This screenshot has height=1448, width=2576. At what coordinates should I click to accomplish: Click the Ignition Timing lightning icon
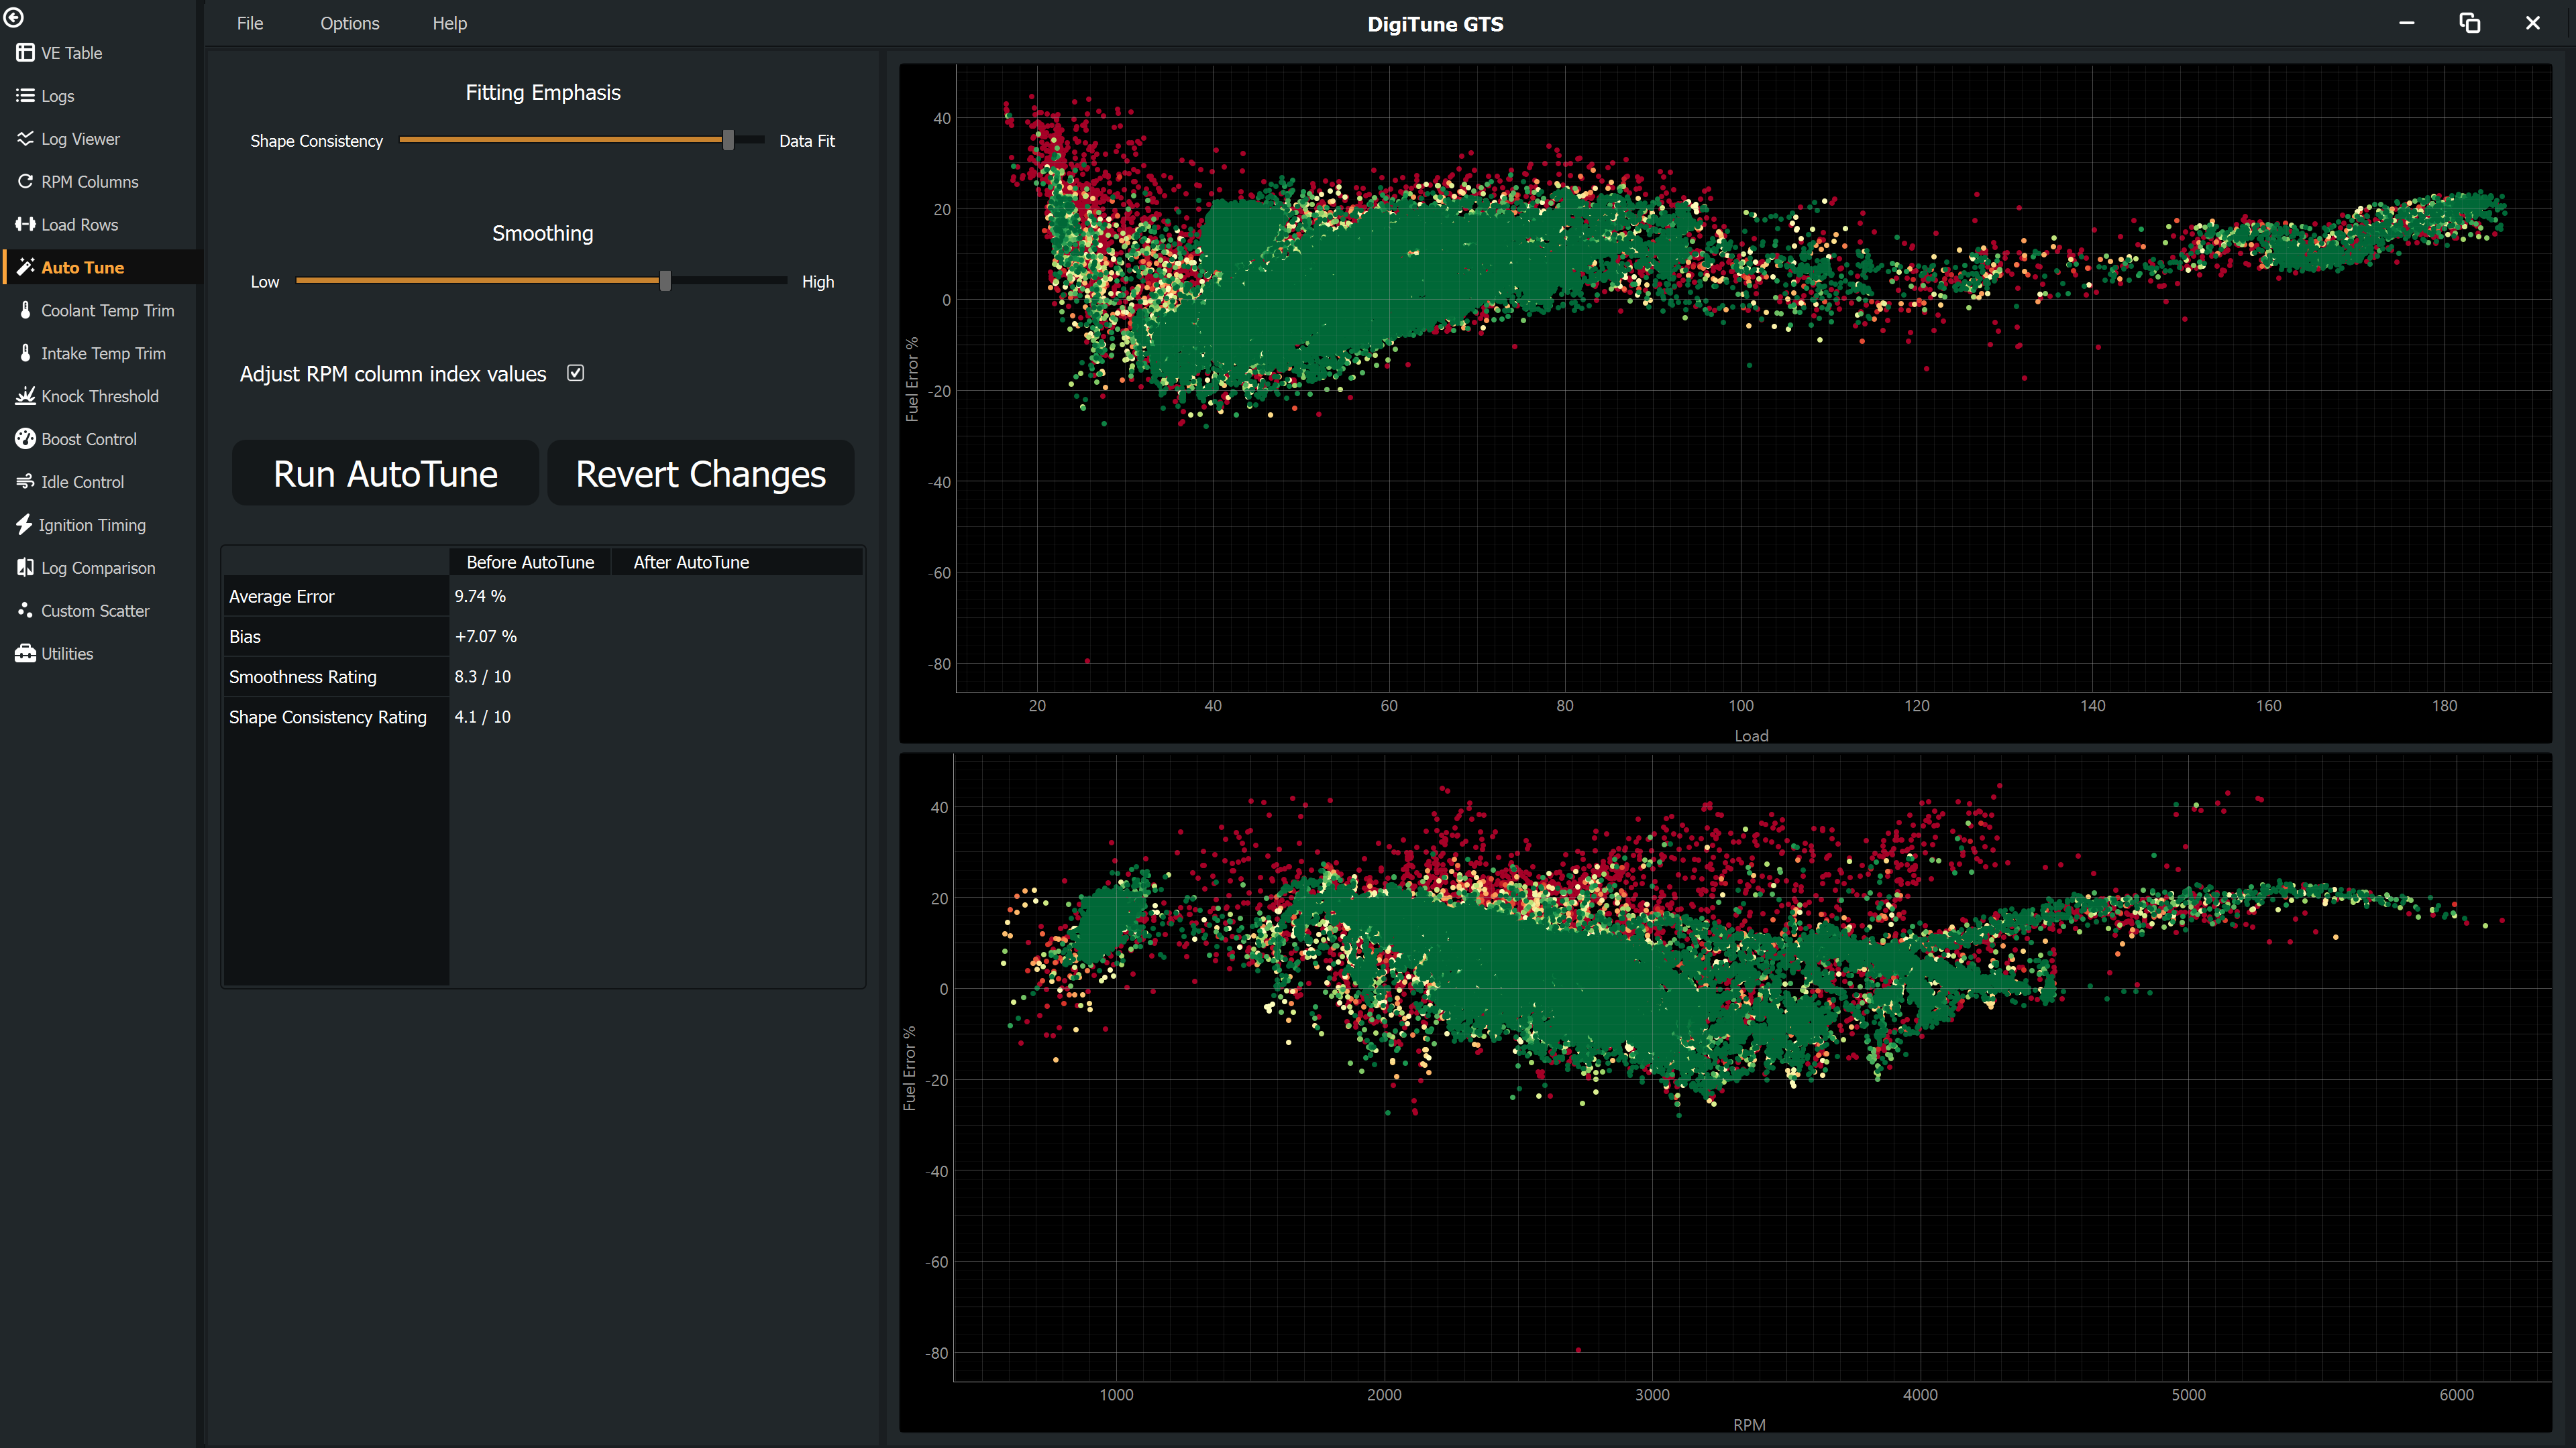(x=24, y=525)
